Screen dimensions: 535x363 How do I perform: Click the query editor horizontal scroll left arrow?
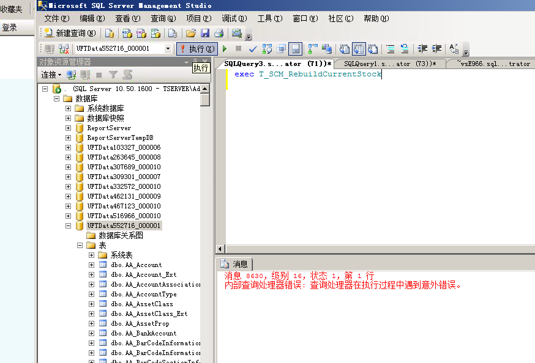coord(220,249)
